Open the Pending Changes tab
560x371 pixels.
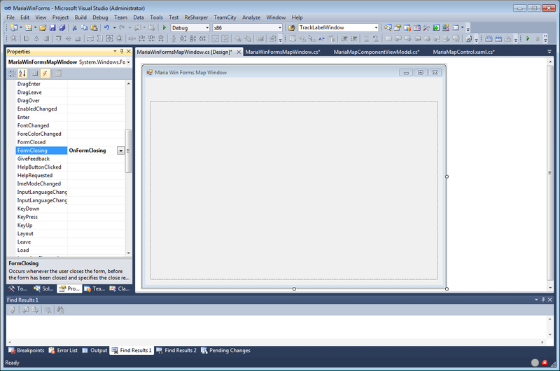coord(225,351)
